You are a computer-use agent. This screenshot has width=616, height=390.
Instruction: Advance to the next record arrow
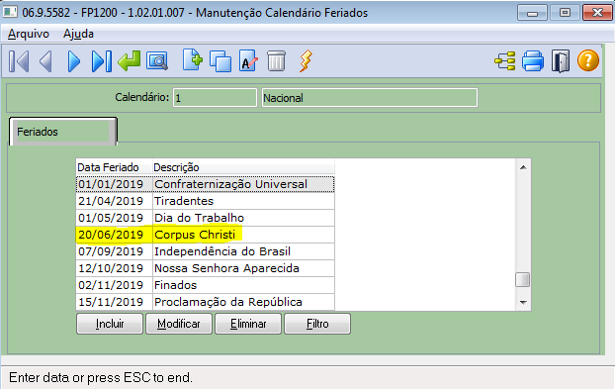(73, 61)
